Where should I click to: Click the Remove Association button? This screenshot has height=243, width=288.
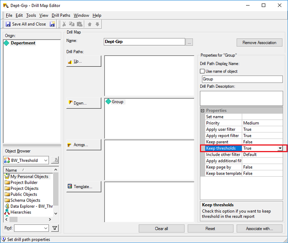pyautogui.click(x=259, y=43)
